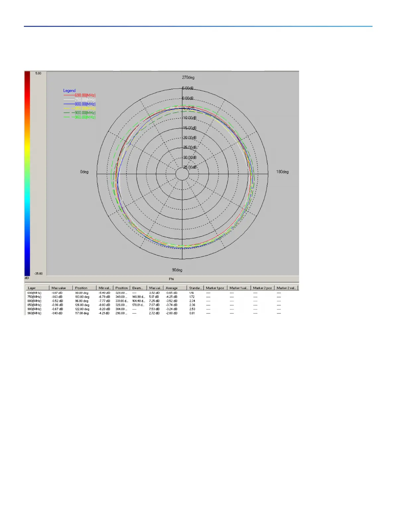Select the 800(MHz) table row
This screenshot has width=406, height=525.
pyautogui.click(x=162, y=301)
